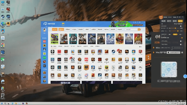The width and height of the screenshot is (187, 105).
Task: Click the orange gamepad icon in the header
Action: point(63,24)
